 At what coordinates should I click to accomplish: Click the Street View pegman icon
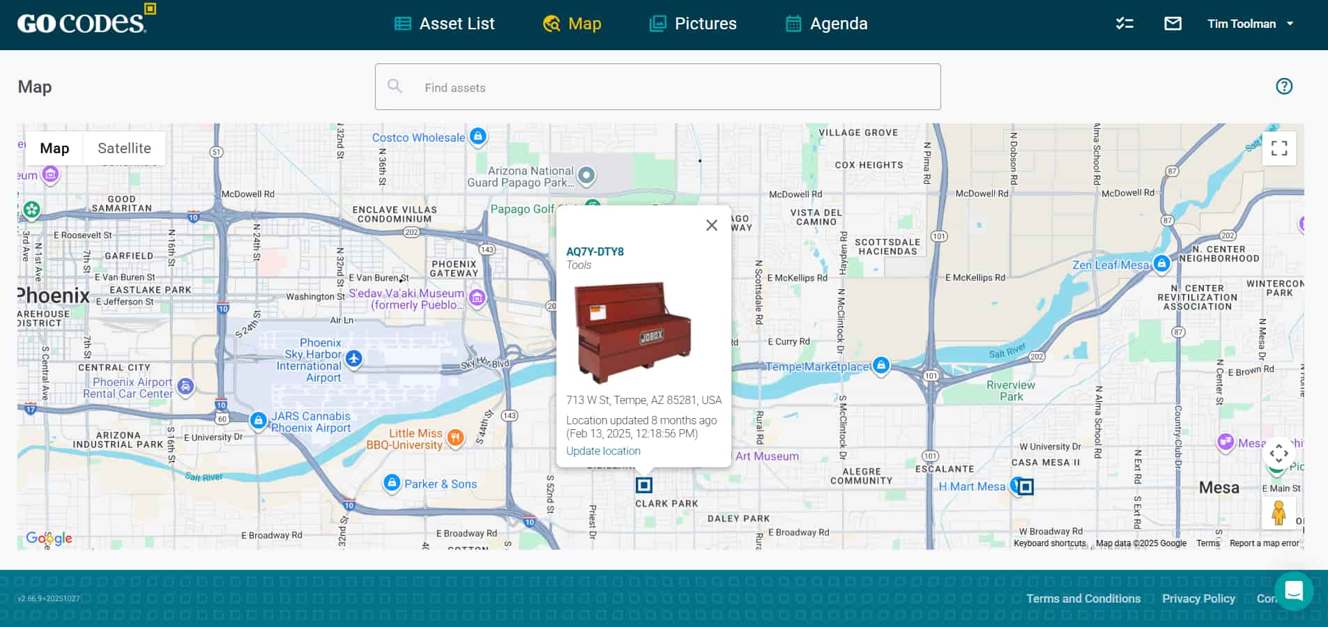(x=1278, y=513)
